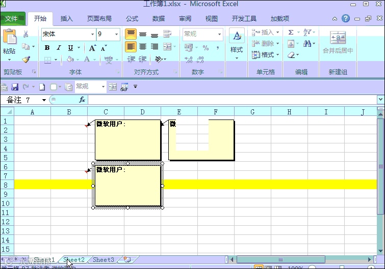Toggle middle vertical alignment
This screenshot has width=385, height=269.
click(143, 34)
